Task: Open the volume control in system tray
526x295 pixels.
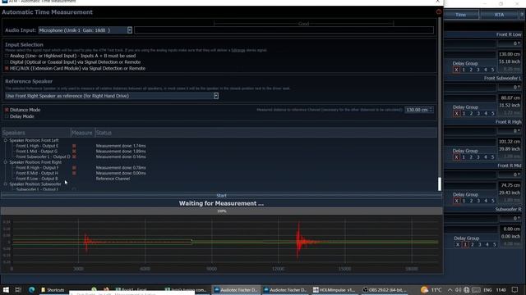Action: tap(458, 289)
